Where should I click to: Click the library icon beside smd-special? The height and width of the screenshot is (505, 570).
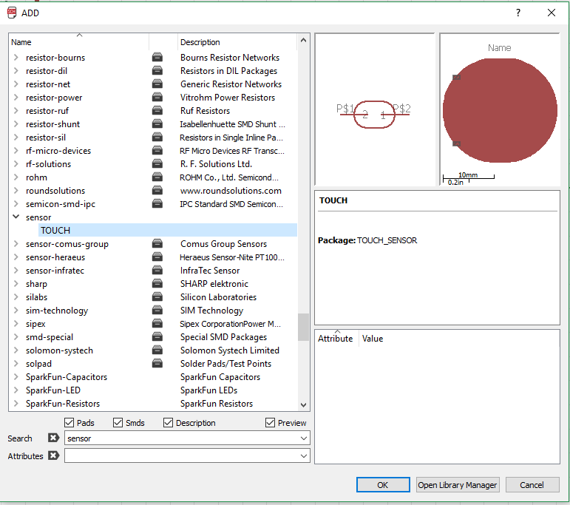pyautogui.click(x=157, y=337)
